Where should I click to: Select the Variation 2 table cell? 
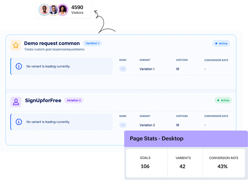147,125
